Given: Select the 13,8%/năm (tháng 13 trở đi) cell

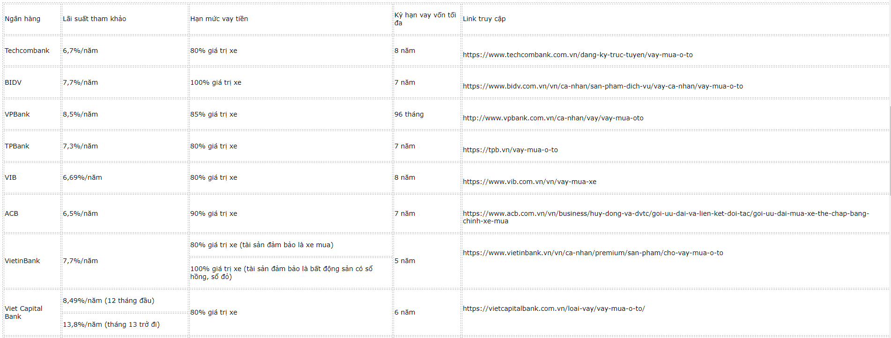Looking at the screenshot, I should pyautogui.click(x=111, y=324).
